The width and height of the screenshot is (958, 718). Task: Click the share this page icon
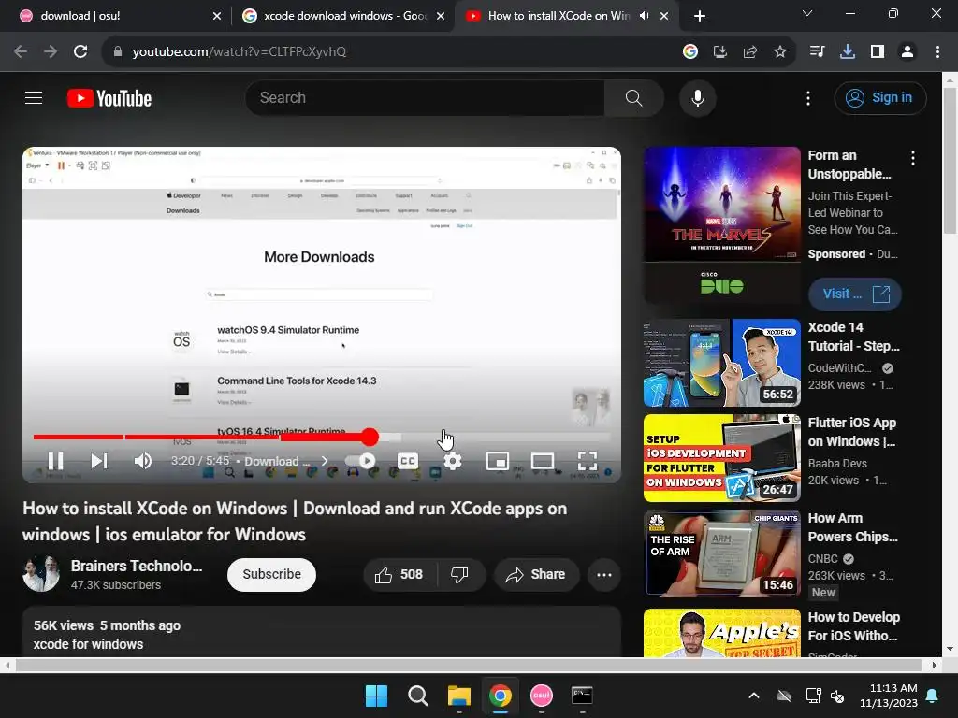point(749,52)
